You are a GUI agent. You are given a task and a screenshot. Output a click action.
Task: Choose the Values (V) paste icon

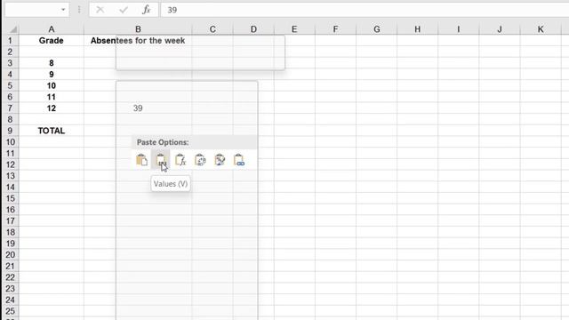[x=161, y=160]
